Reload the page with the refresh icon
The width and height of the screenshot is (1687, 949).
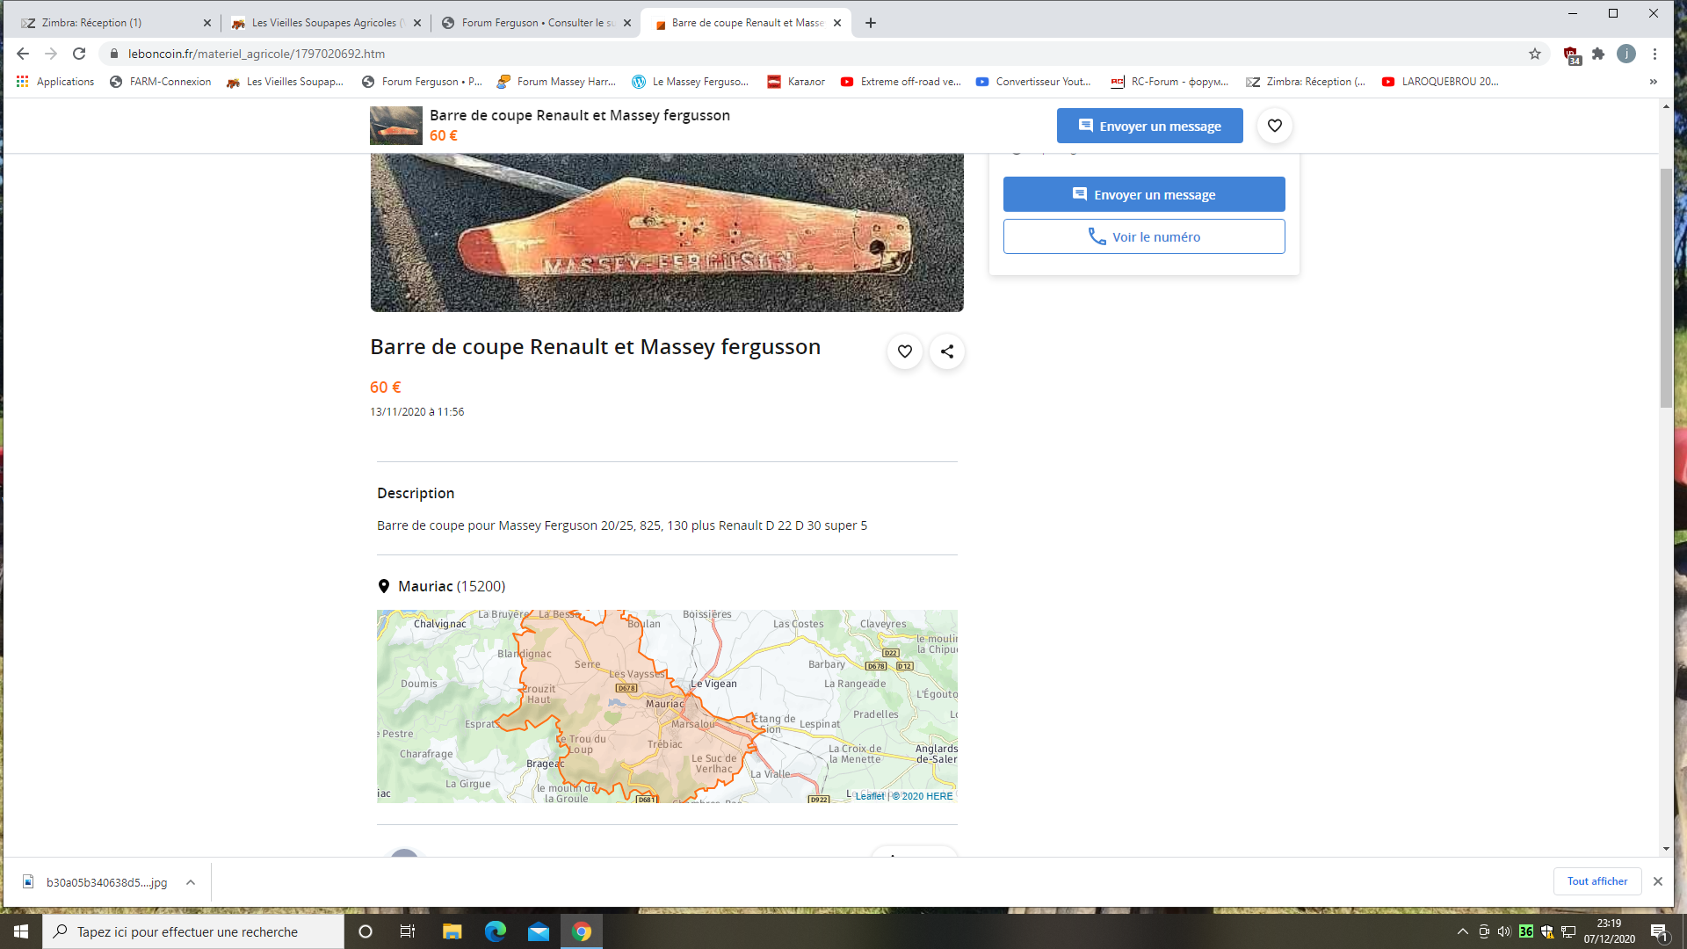coord(79,54)
